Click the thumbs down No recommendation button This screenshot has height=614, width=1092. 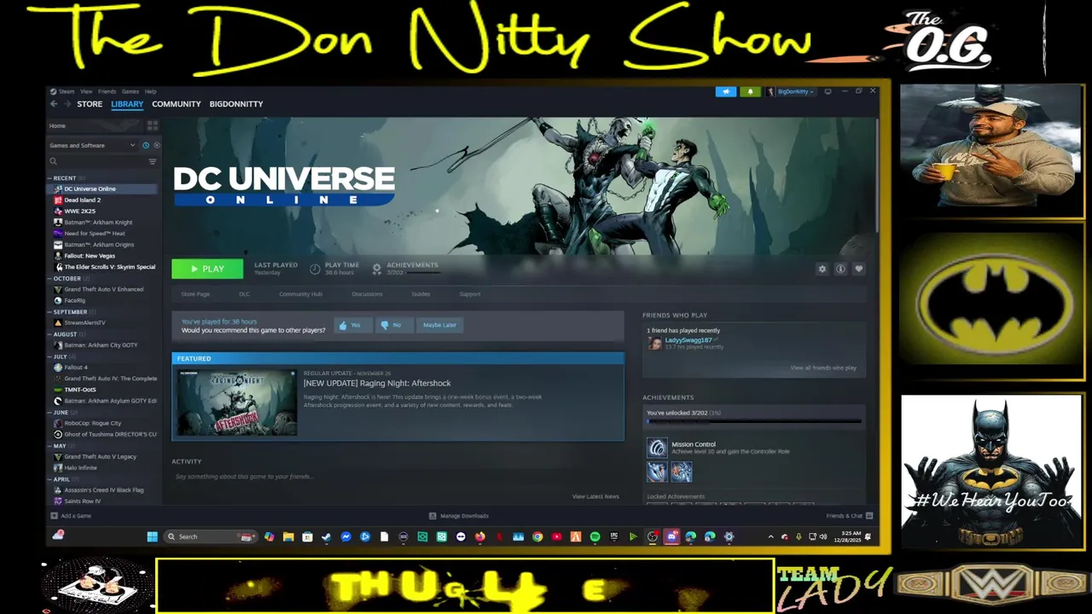coord(394,325)
